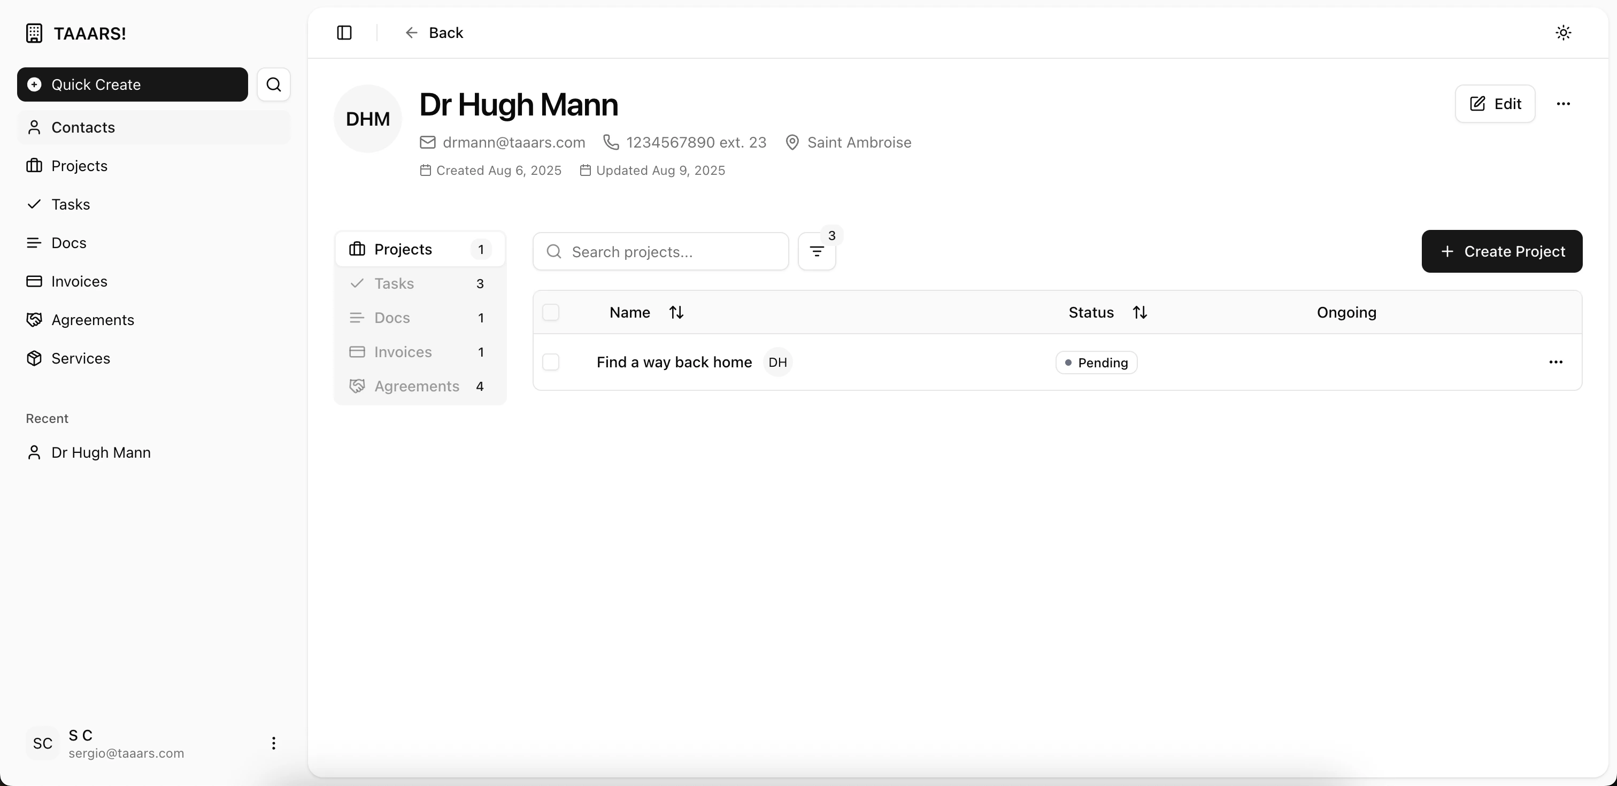The image size is (1617, 786).
Task: Click the TAAARS! building logo
Action: [x=34, y=33]
